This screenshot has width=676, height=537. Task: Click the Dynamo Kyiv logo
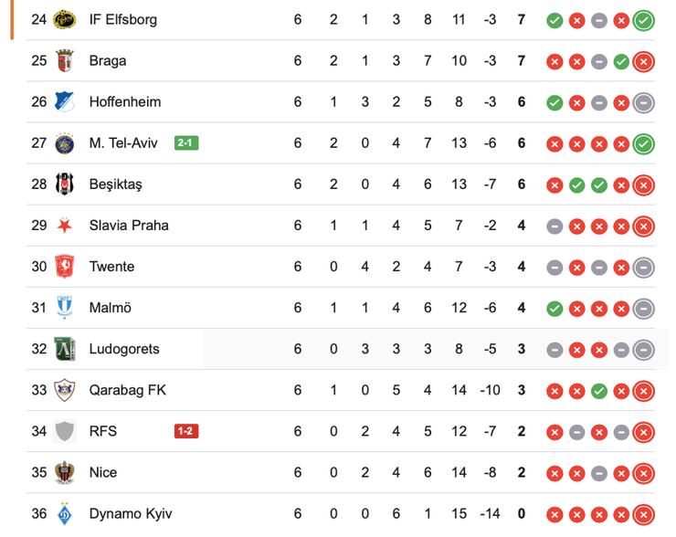[64, 513]
